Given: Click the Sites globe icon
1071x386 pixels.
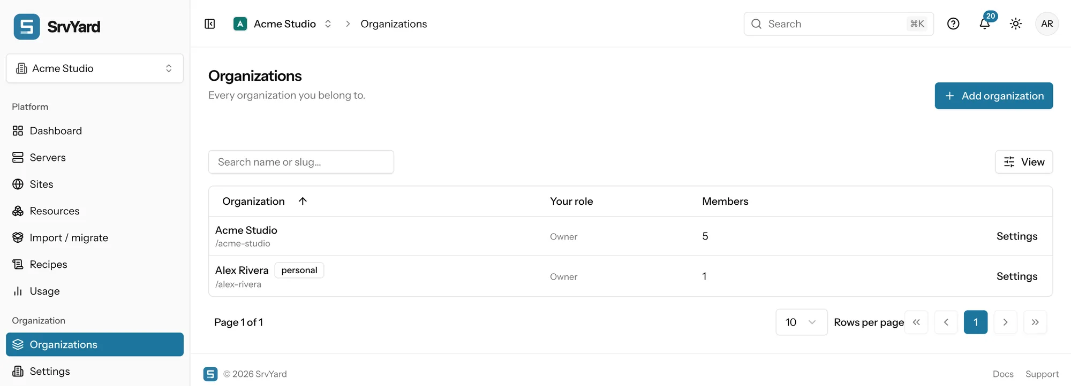Looking at the screenshot, I should click(x=18, y=184).
